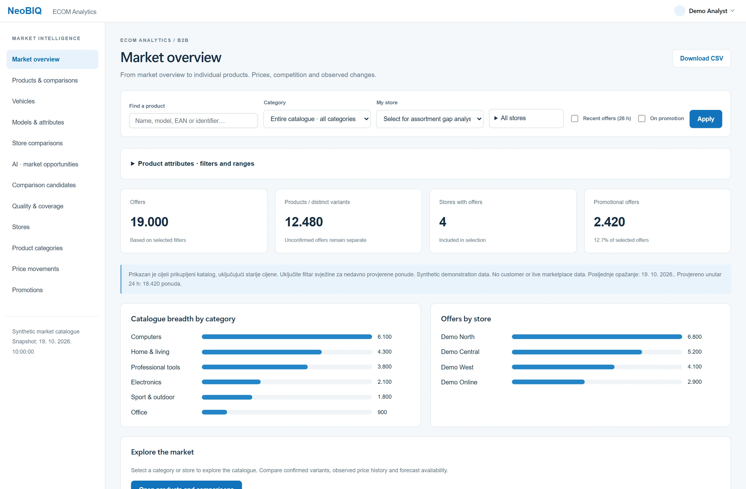Image resolution: width=746 pixels, height=489 pixels.
Task: Open the Demo Analyst user menu chevron
Action: coord(733,11)
